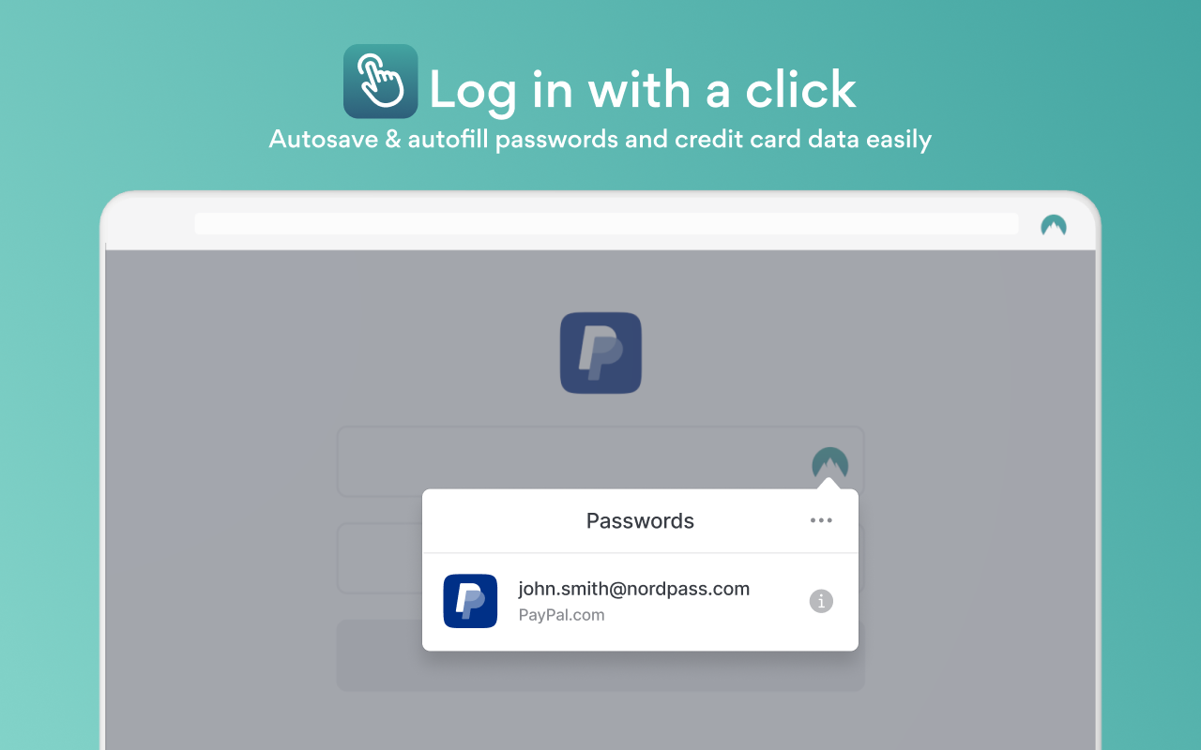This screenshot has height=750, width=1201.
Task: Click the dimmed login button under the popup
Action: point(379,655)
